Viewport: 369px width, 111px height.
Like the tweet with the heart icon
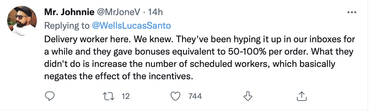tap(175, 96)
